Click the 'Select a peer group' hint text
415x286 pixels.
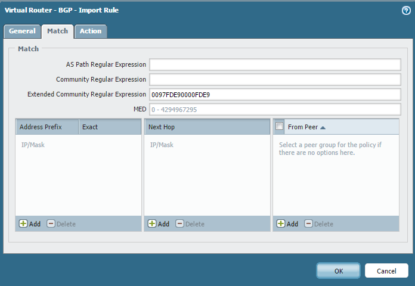coord(330,149)
